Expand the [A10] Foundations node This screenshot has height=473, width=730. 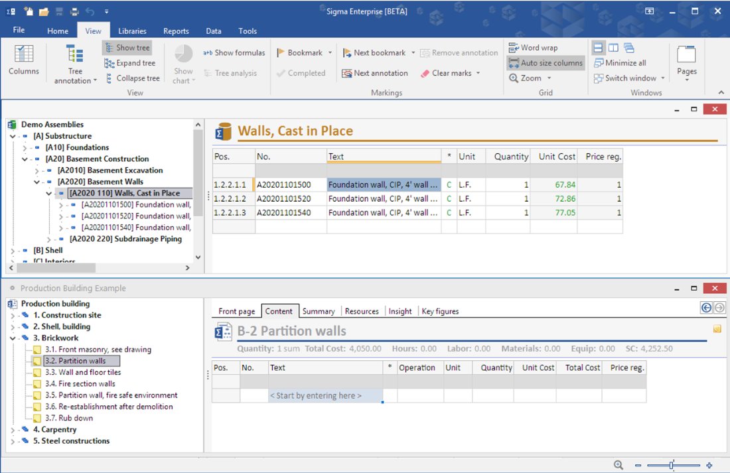pos(25,147)
